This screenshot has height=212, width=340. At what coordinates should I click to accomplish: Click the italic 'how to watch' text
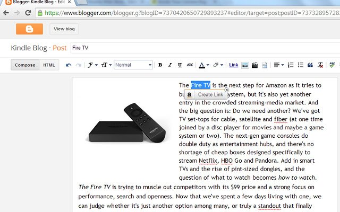tap(296, 178)
